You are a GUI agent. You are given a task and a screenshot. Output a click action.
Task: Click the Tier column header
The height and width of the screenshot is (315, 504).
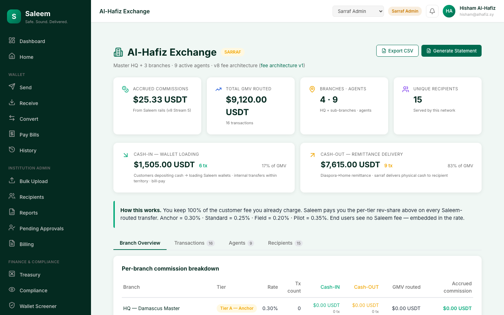[221, 287]
